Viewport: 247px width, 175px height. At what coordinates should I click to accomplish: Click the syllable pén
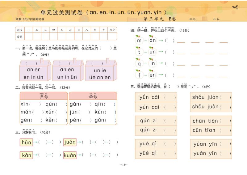coord(74,120)
